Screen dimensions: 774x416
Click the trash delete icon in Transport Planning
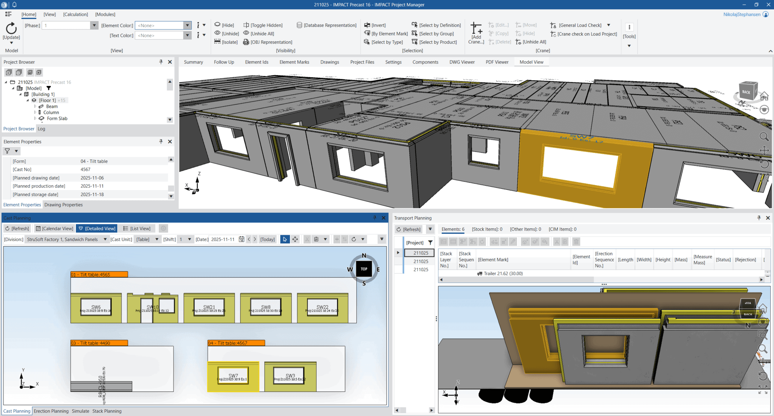[x=576, y=242]
